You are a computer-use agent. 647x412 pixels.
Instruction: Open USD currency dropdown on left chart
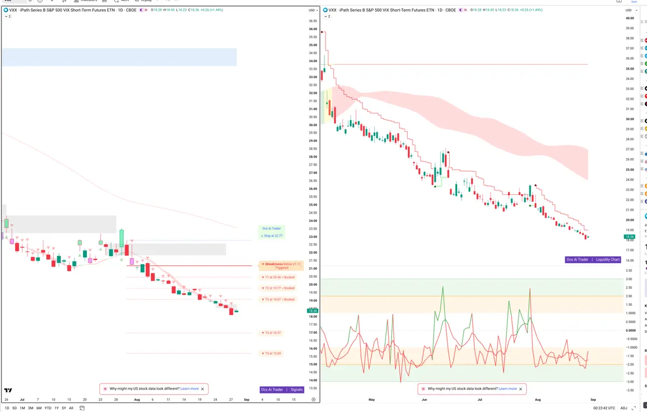click(313, 10)
